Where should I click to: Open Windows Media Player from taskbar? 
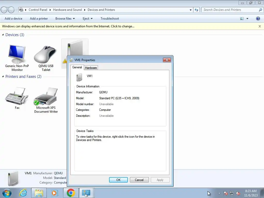coord(54,193)
